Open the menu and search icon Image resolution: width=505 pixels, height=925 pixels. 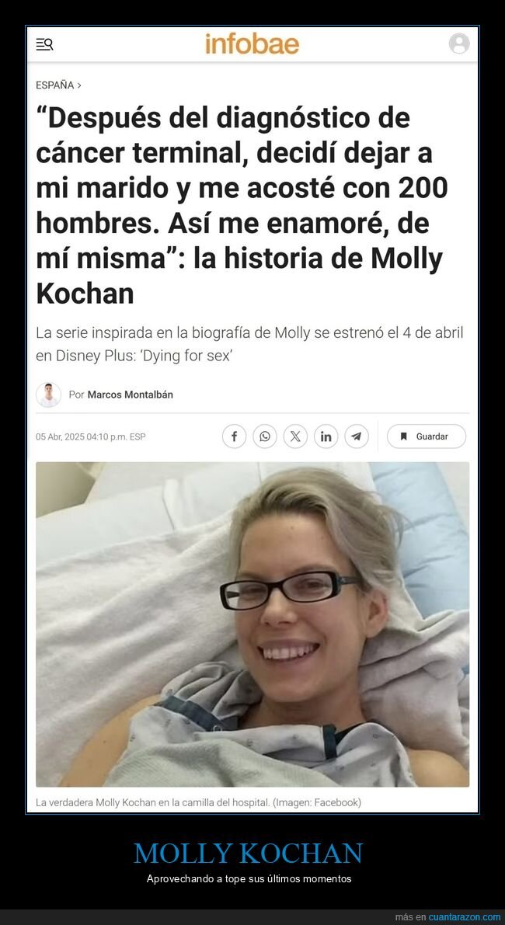coord(44,44)
